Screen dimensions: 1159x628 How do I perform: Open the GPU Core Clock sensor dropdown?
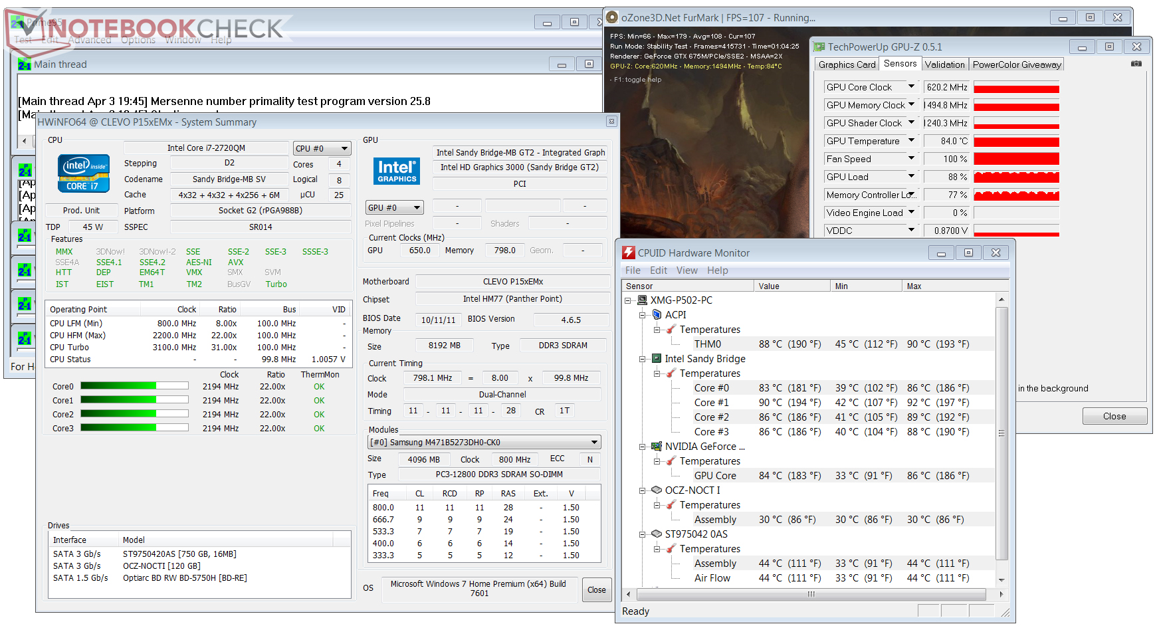click(911, 87)
